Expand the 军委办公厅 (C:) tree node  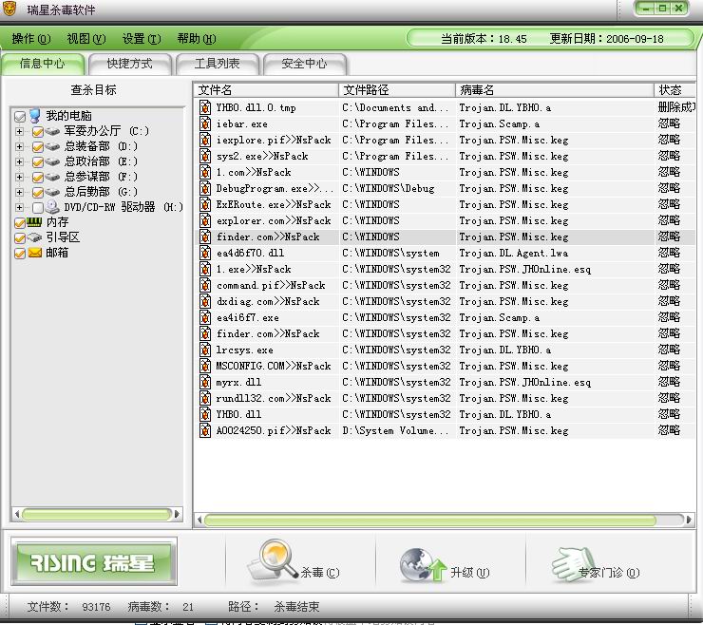[19, 131]
